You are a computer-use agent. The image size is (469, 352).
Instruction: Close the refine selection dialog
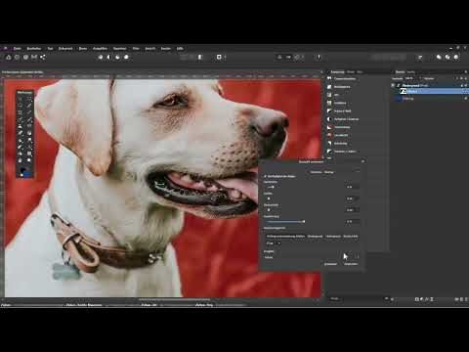(x=362, y=161)
